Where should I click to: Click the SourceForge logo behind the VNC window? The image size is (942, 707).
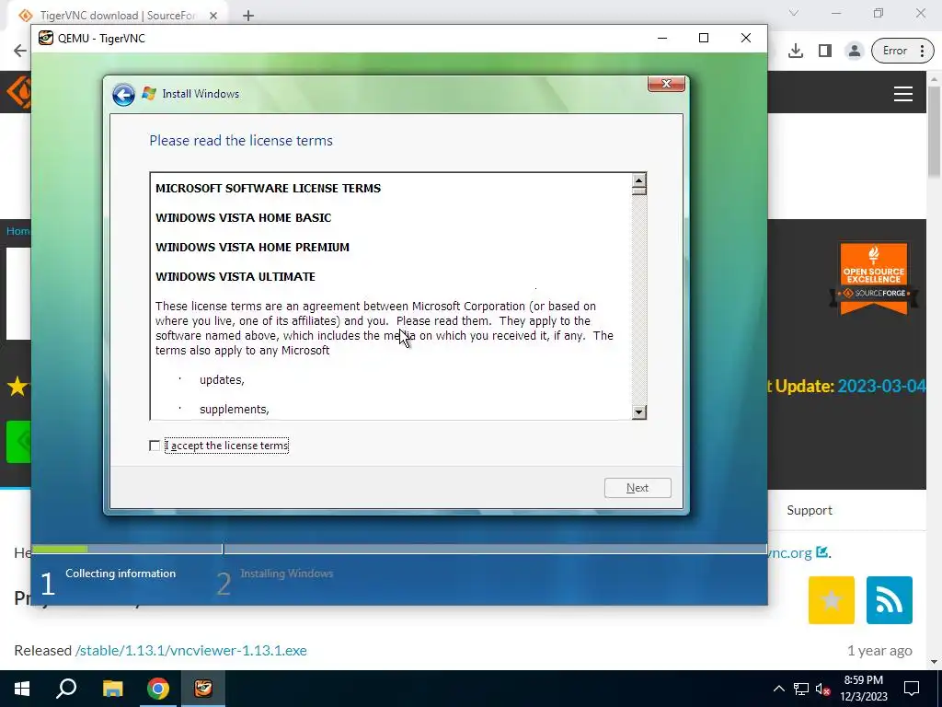[x=17, y=91]
